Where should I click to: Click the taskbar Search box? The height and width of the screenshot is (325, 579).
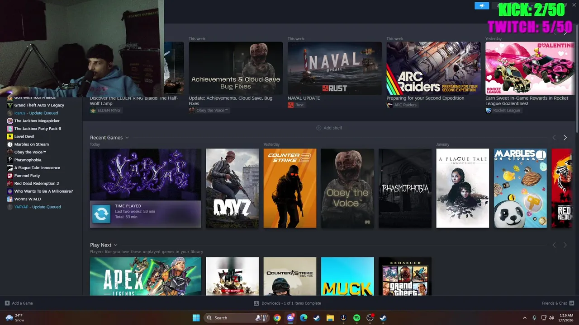coord(236,318)
